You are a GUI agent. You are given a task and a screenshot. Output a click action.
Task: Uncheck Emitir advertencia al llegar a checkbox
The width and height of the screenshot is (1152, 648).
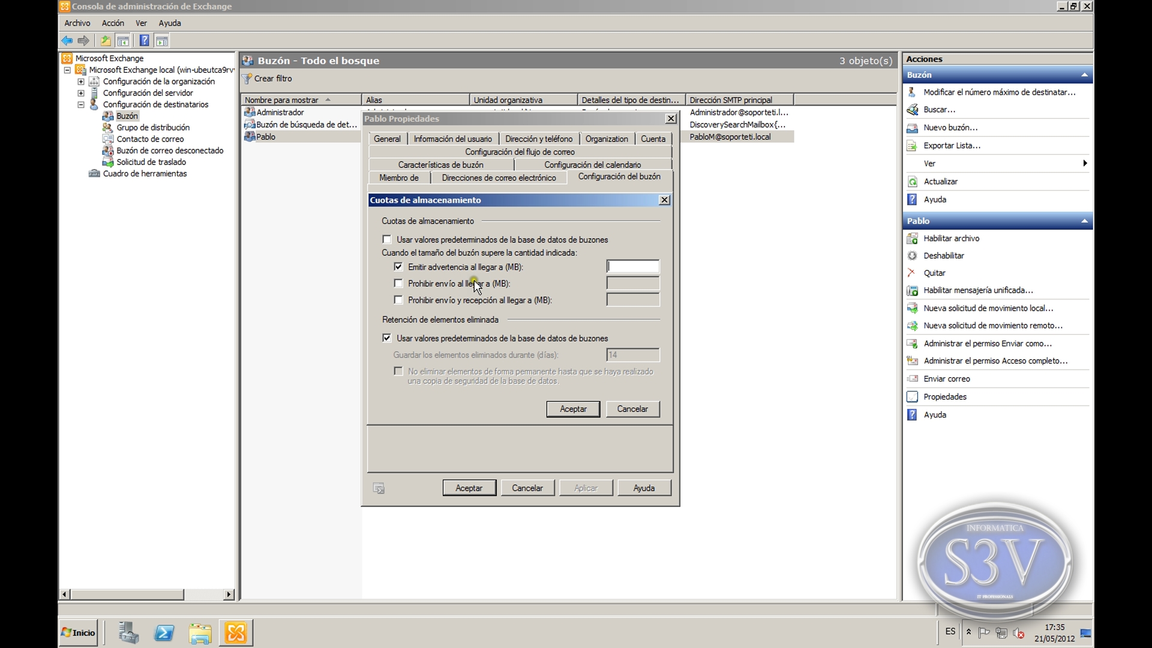click(x=398, y=267)
